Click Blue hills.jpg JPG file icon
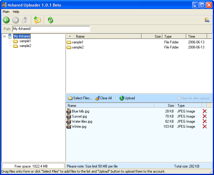214x175 pixels. (69, 111)
